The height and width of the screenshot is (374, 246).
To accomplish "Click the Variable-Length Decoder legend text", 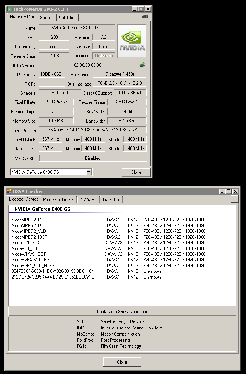I will [x=123, y=321].
